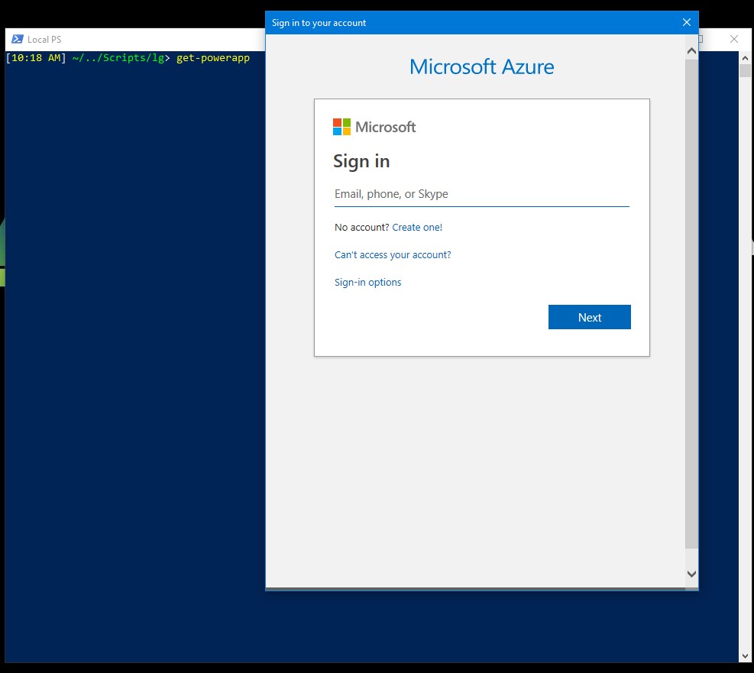Click Local PS window scroll up arrow
Viewport: 754px width, 673px height.
click(745, 58)
